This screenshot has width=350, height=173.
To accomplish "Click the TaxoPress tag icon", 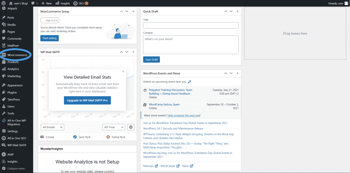I will 3,99.
